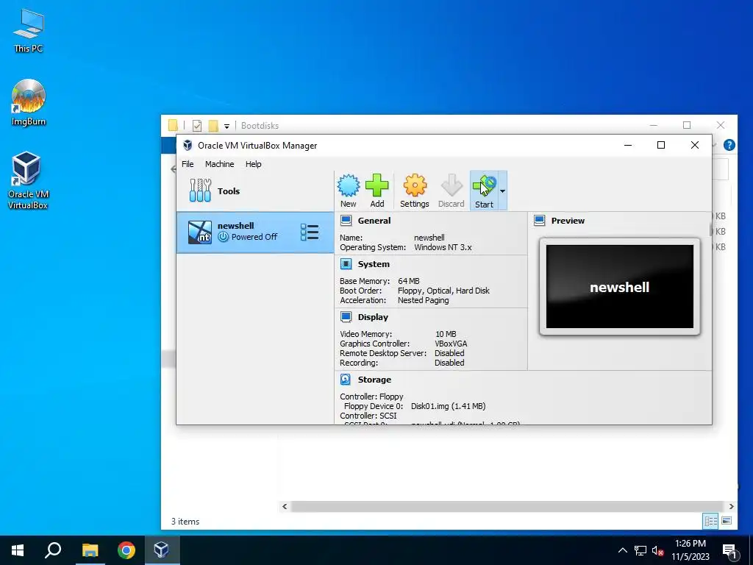Click the network tray icon

640,550
